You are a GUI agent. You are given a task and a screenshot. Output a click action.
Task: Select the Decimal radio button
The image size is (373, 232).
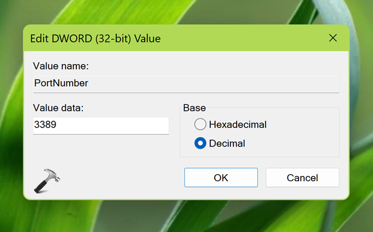200,143
